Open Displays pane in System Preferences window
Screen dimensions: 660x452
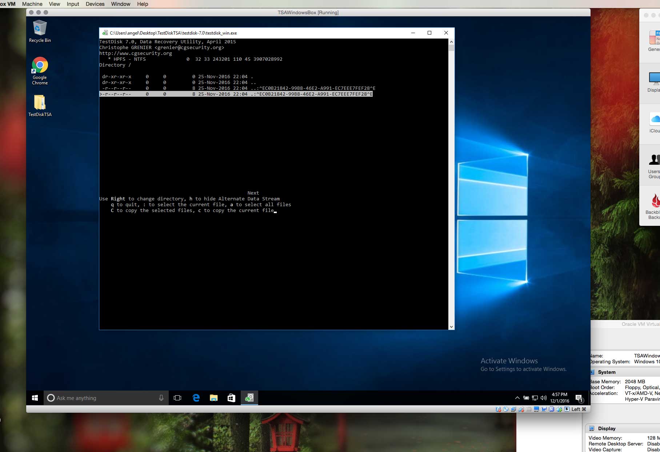(x=654, y=82)
